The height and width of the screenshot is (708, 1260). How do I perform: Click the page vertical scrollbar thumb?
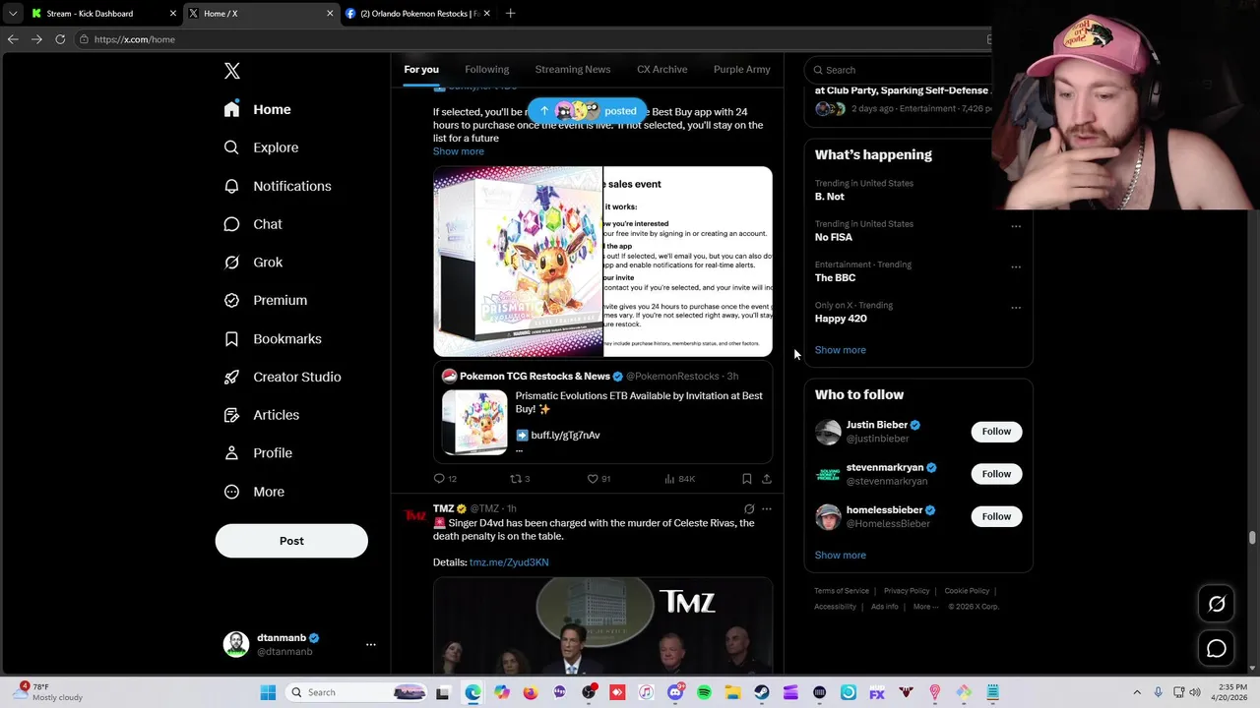(1252, 538)
